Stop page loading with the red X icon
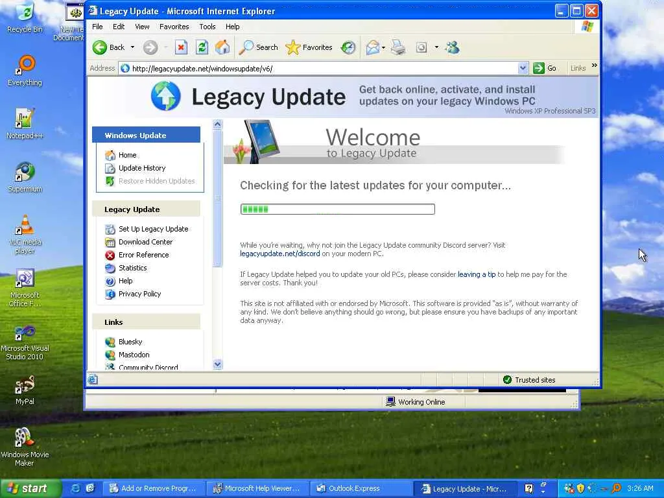The image size is (664, 498). [182, 47]
